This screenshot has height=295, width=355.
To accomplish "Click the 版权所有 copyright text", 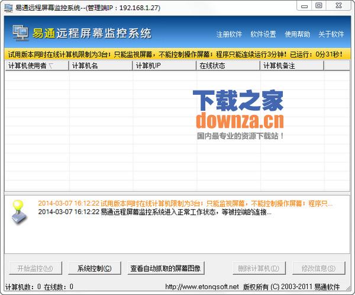I will click(292, 287).
